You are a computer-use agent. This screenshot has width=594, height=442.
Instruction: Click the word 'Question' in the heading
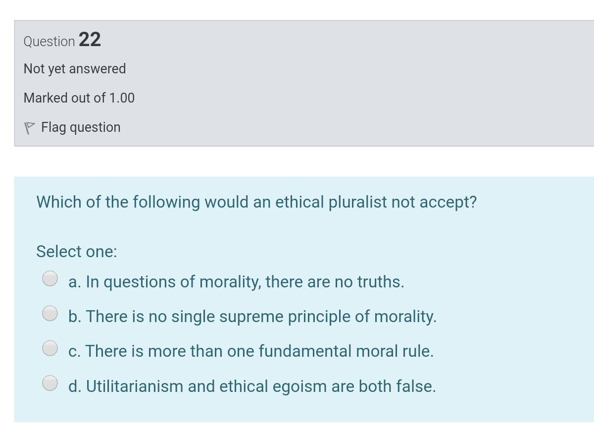click(49, 41)
